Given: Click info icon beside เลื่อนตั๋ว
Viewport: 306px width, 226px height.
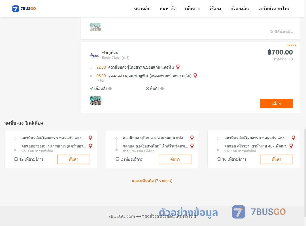Looking at the screenshot, I should [x=110, y=89].
